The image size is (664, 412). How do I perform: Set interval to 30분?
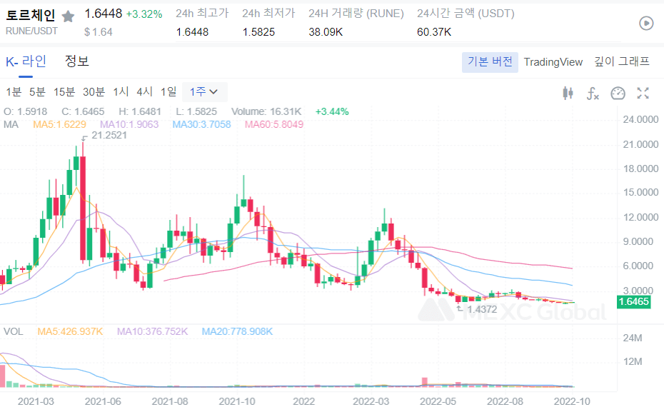94,92
